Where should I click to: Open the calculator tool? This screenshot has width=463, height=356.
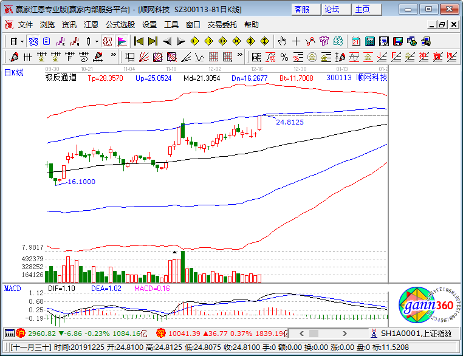[x=369, y=42]
